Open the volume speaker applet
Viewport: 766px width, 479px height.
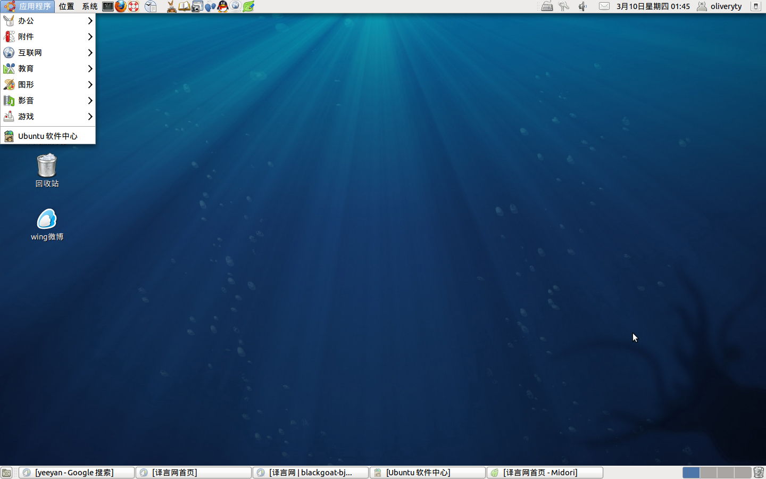583,6
